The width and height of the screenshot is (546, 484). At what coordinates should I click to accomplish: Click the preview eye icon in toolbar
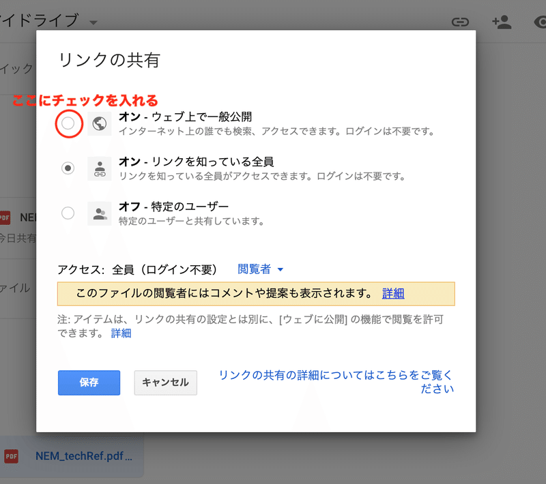point(541,22)
